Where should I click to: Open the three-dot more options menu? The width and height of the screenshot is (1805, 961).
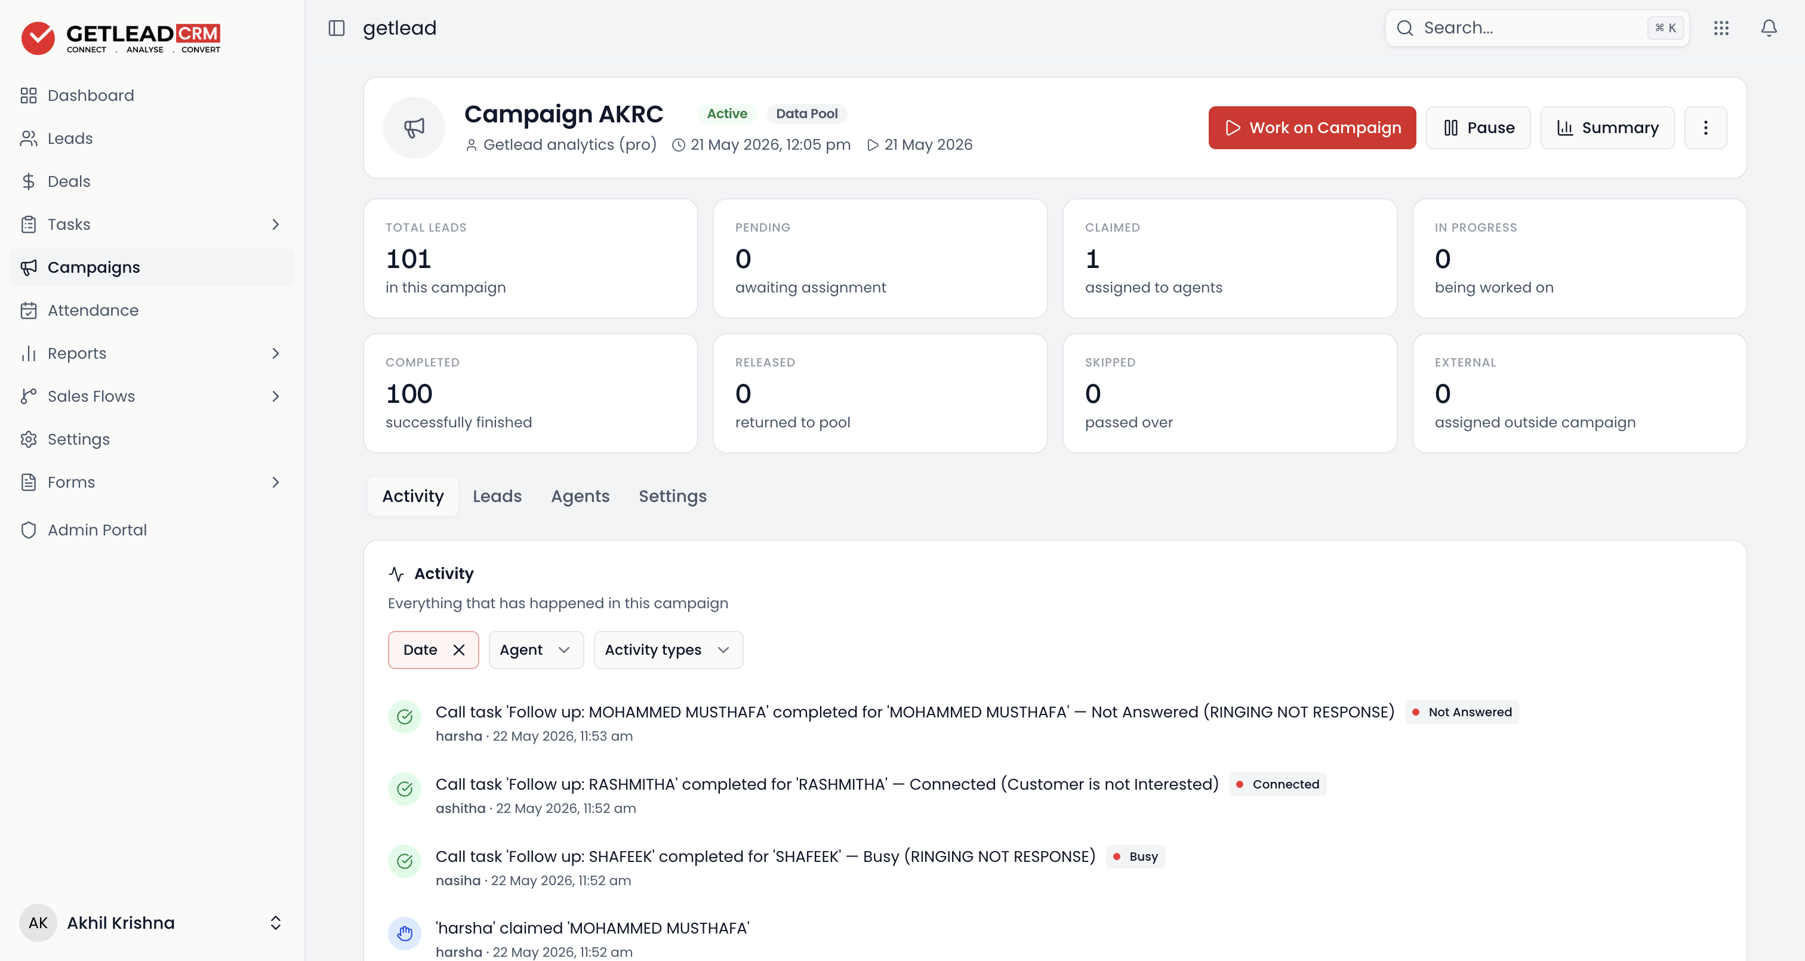pos(1705,128)
